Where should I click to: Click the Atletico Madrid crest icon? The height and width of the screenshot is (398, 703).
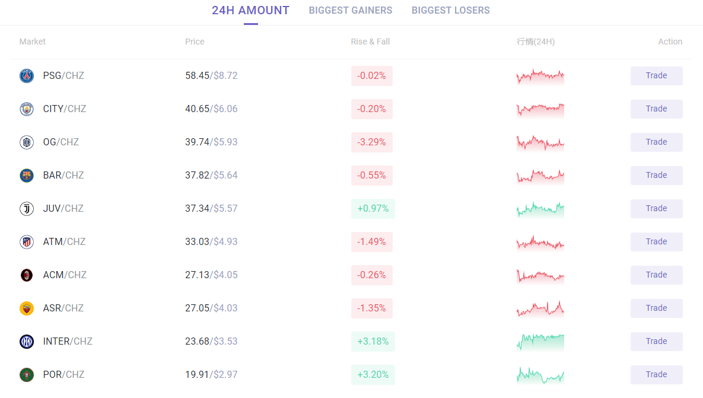[27, 242]
